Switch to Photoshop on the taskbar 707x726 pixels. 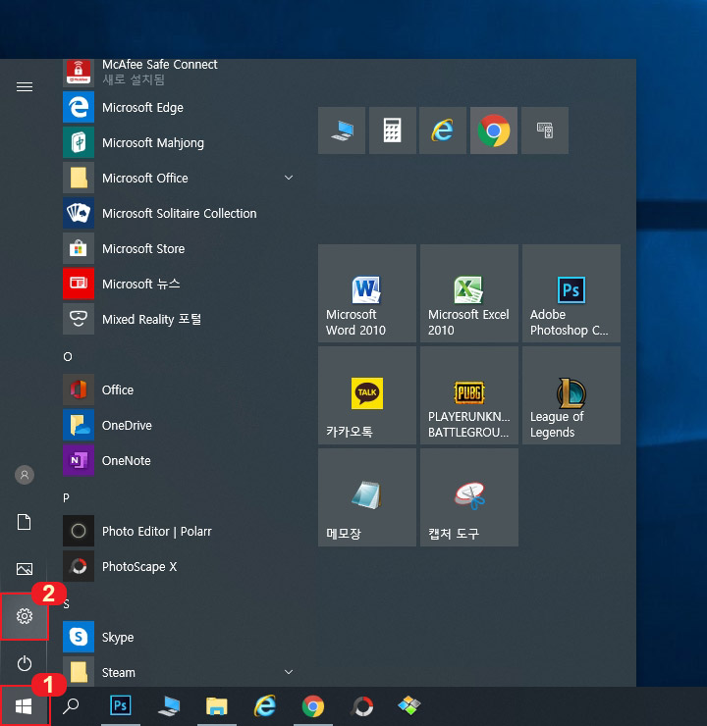pos(121,706)
